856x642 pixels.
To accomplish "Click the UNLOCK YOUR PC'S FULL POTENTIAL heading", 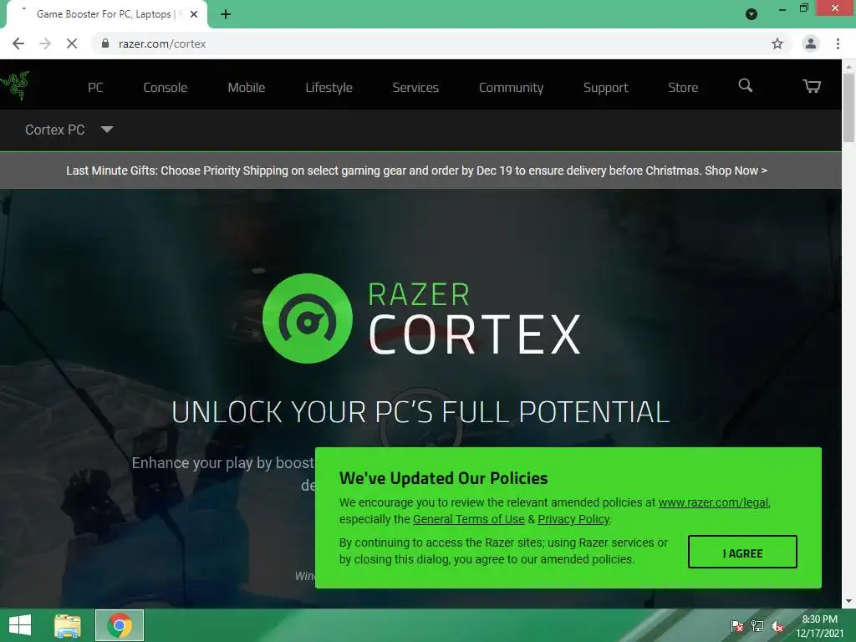I will [420, 412].
